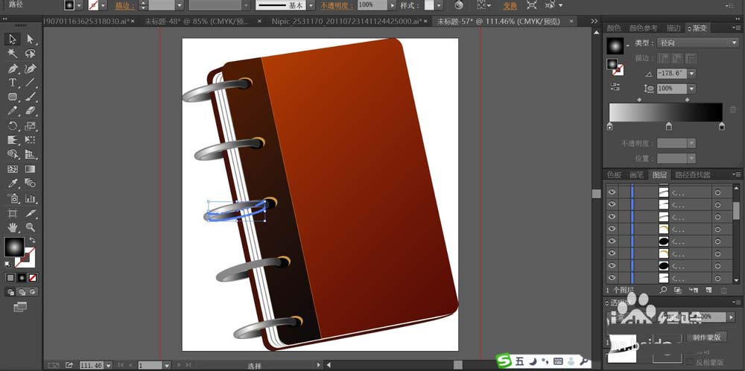Image resolution: width=745 pixels, height=371 pixels.
Task: Select the Pen tool
Action: click(x=13, y=69)
